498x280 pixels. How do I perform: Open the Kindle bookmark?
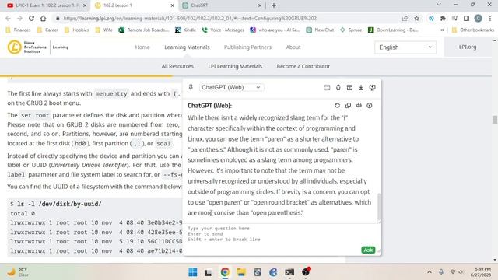(186, 30)
